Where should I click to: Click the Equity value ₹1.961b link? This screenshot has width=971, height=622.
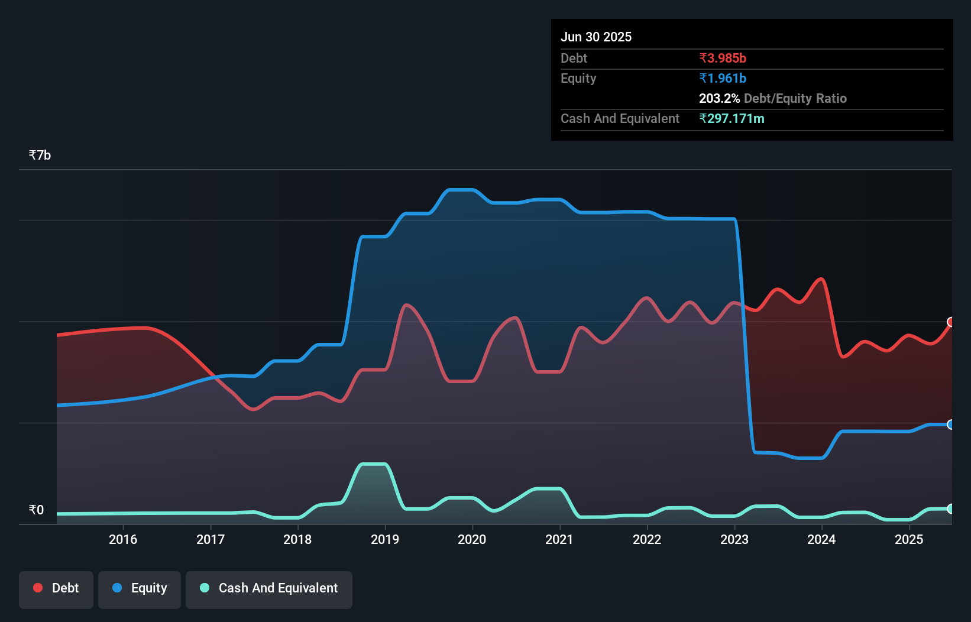722,77
